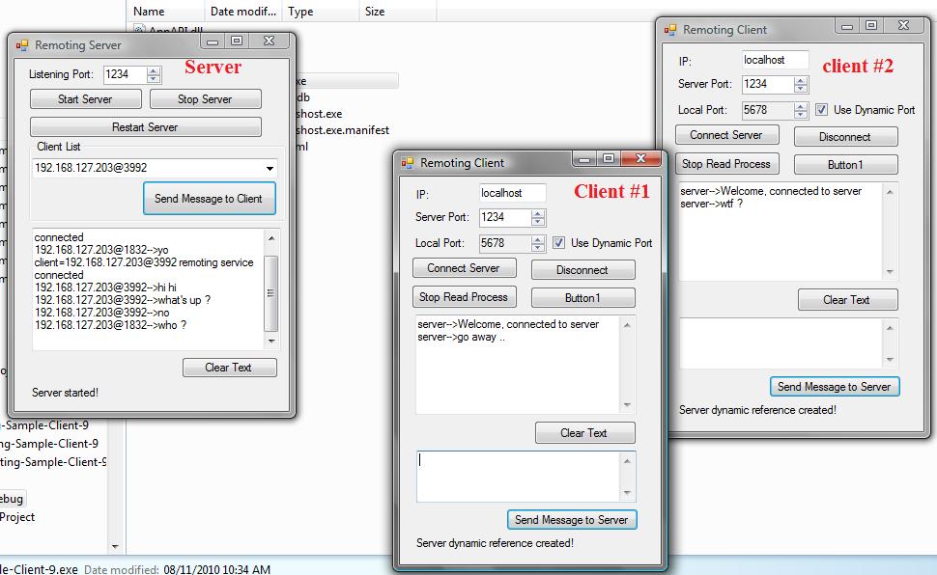Click the Remoting Client #1 title bar icon
Viewport: 937px width, 575px height.
(410, 162)
